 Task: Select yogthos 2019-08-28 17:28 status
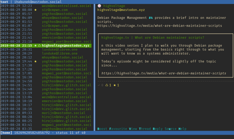[46, 69]
